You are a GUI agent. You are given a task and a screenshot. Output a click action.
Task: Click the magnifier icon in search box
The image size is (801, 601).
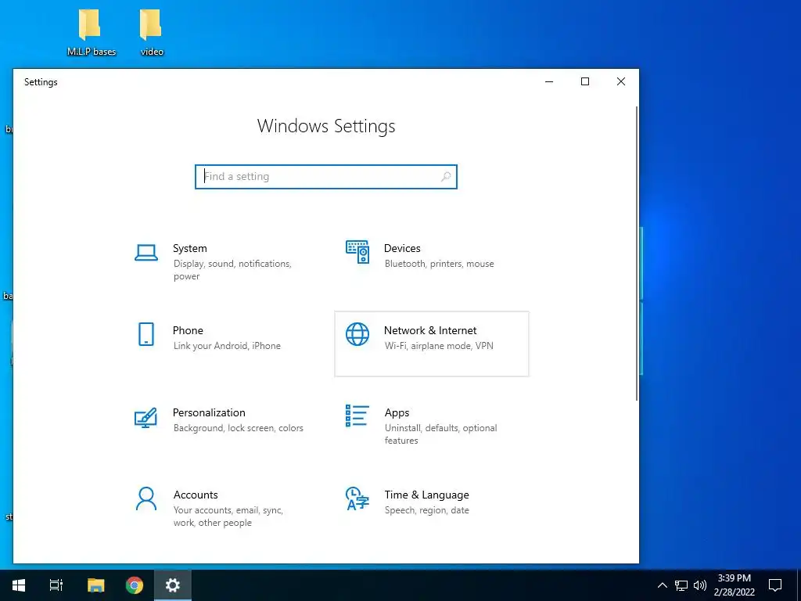pos(445,176)
